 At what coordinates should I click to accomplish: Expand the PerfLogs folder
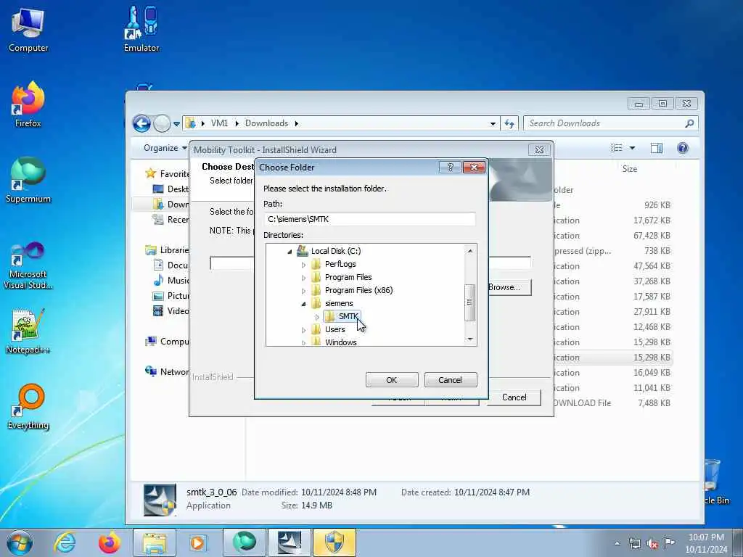click(x=304, y=265)
